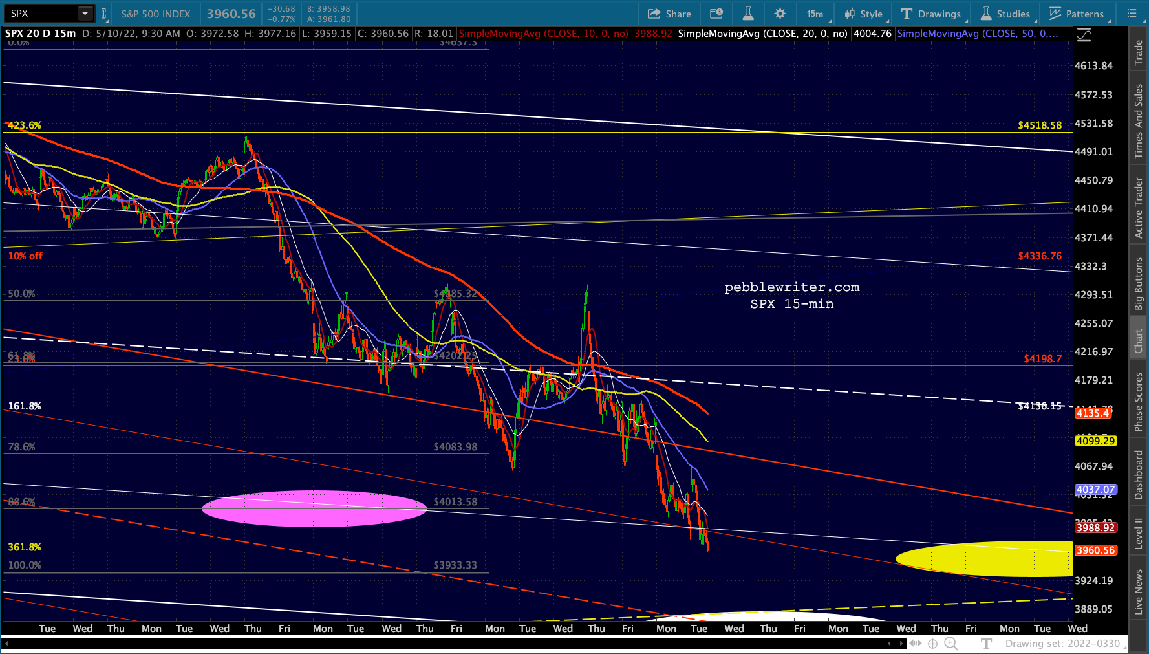Click the 3960.56 last price in the header
The image size is (1149, 654).
[x=231, y=14]
